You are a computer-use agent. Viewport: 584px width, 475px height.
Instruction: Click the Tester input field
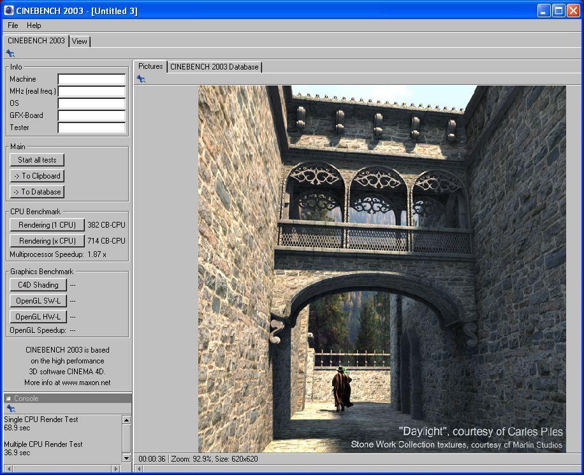pyautogui.click(x=92, y=128)
